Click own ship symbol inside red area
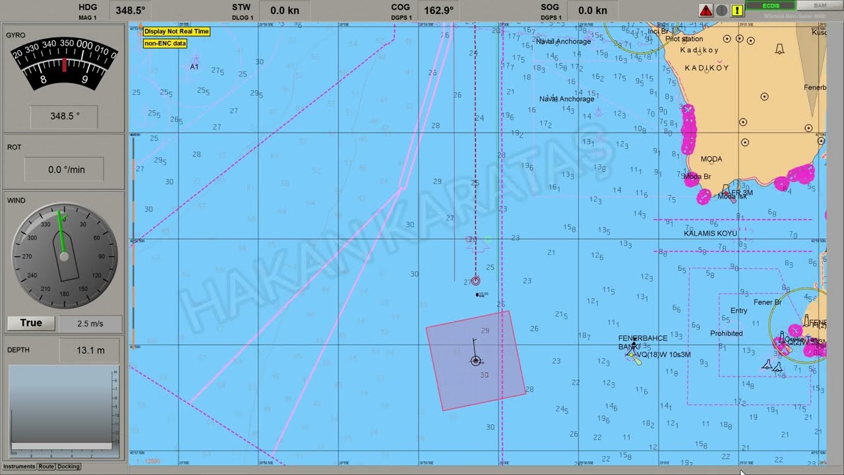 pyautogui.click(x=475, y=360)
